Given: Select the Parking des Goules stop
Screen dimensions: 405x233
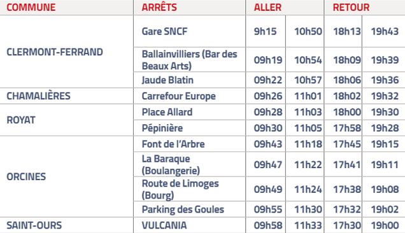Looking at the screenshot, I should tap(183, 209).
